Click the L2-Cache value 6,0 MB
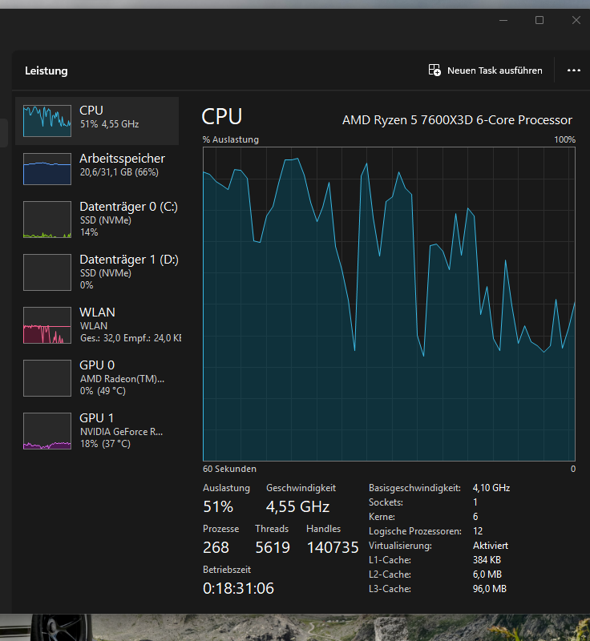590x641 pixels. point(487,574)
